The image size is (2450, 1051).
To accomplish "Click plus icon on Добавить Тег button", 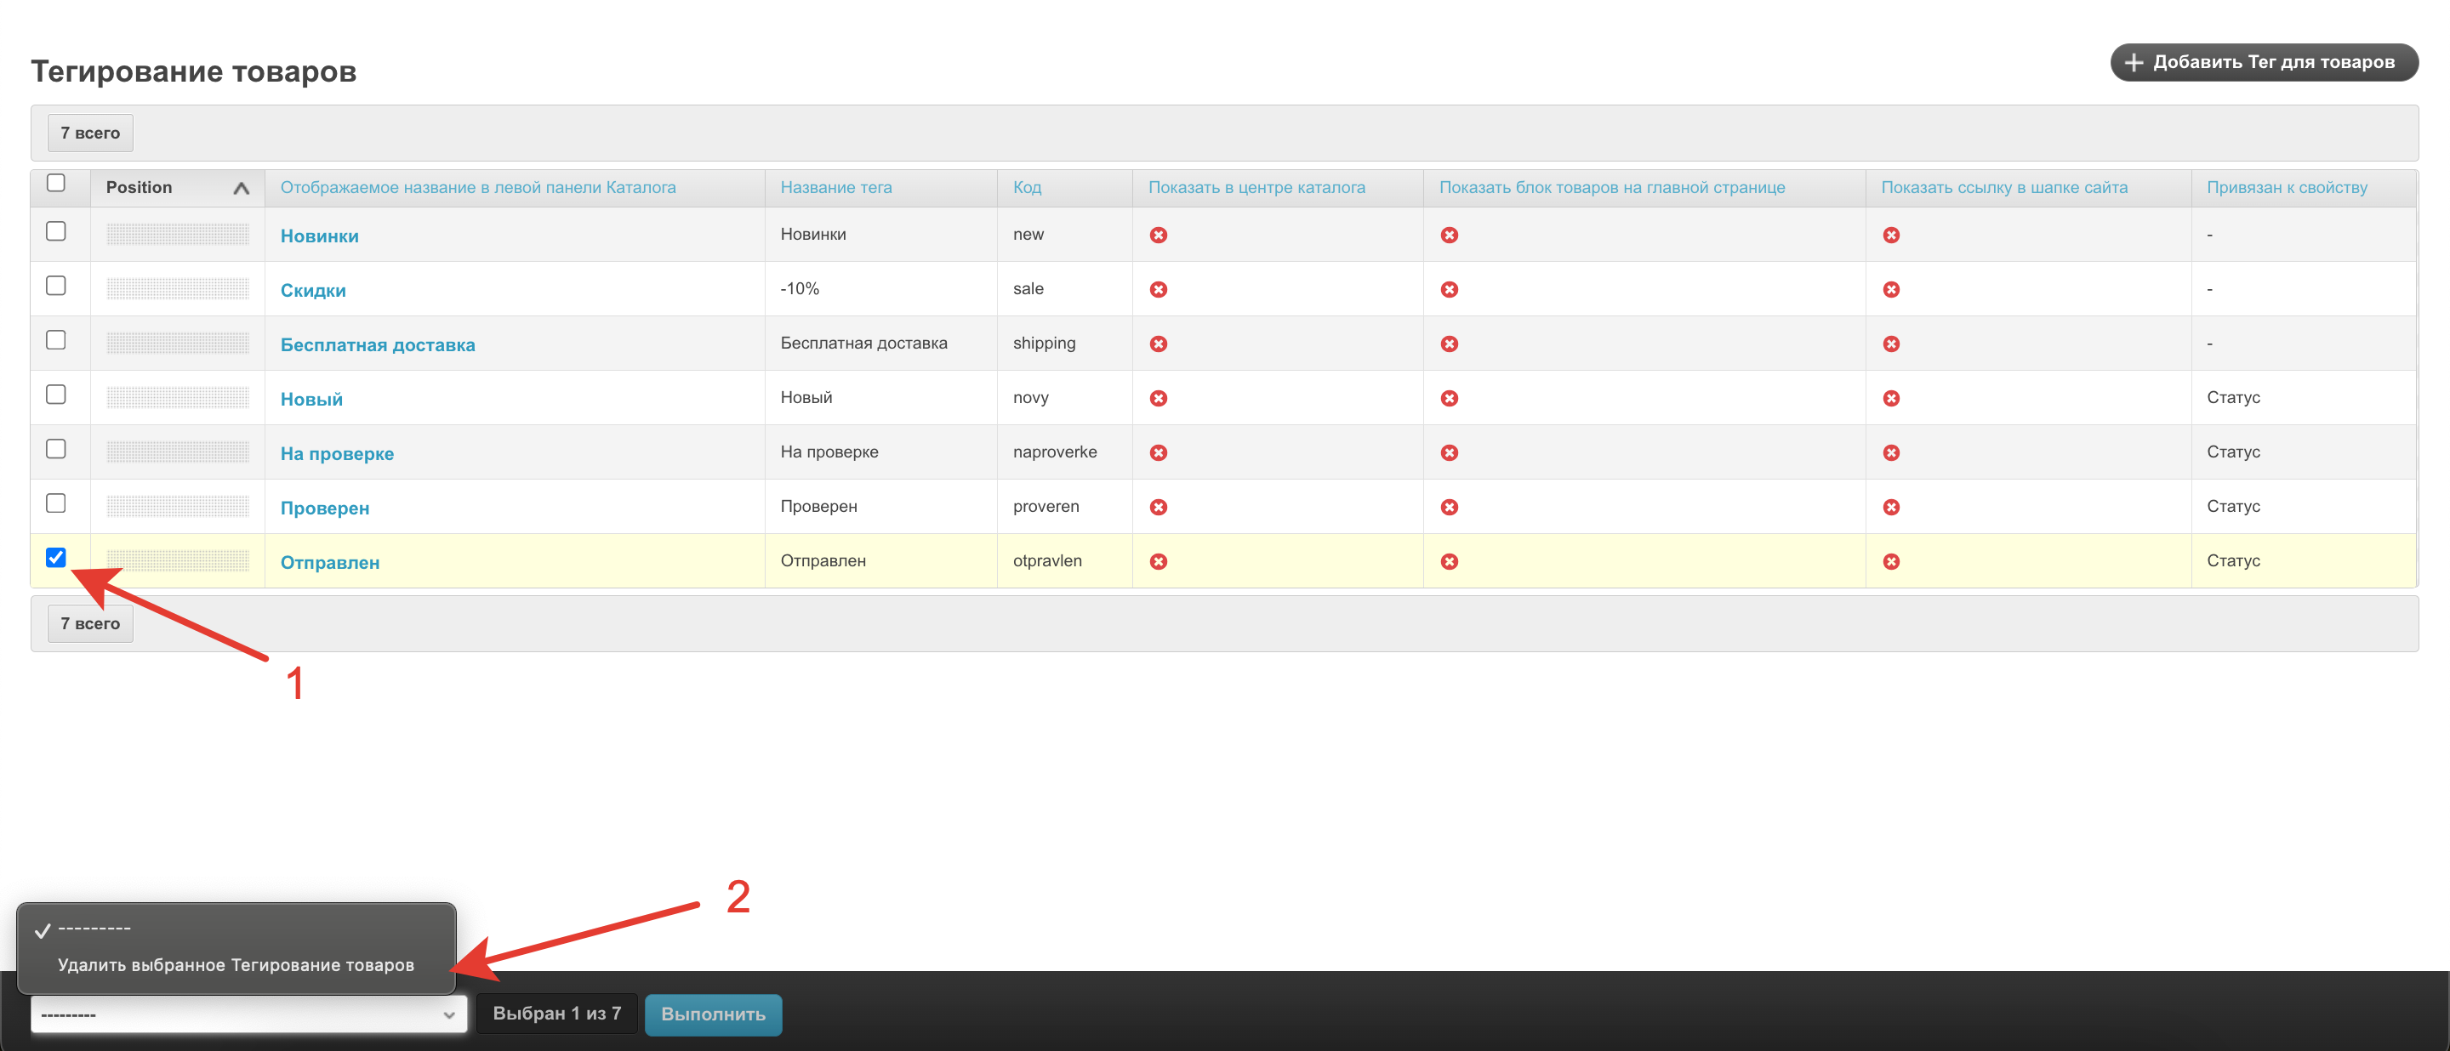I will point(2134,63).
